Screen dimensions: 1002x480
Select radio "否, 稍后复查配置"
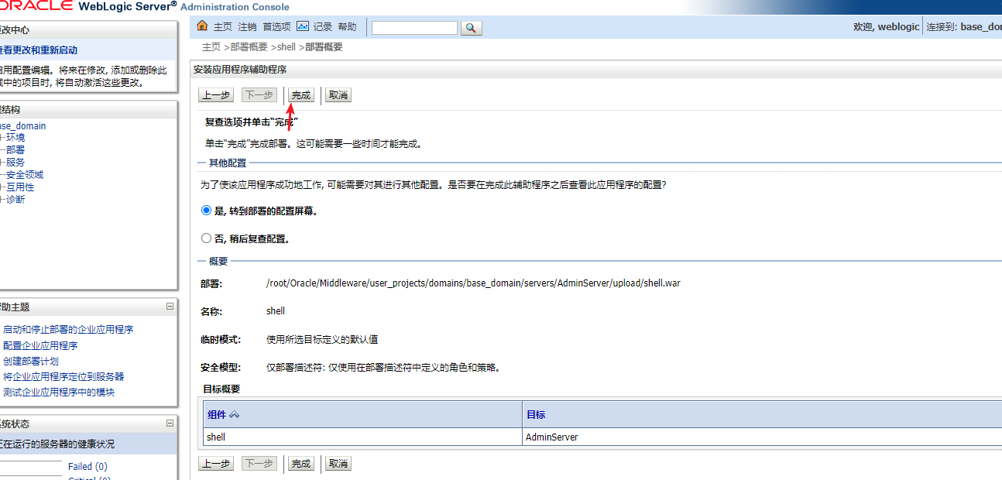pyautogui.click(x=206, y=238)
